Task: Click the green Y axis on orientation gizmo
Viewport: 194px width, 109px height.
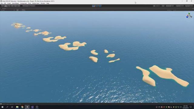Action: 189,13
